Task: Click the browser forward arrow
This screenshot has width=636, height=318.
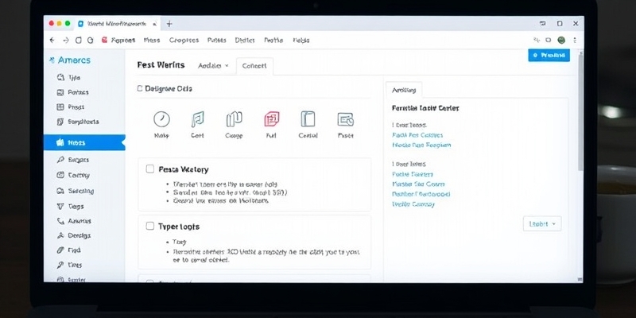Action: click(66, 41)
